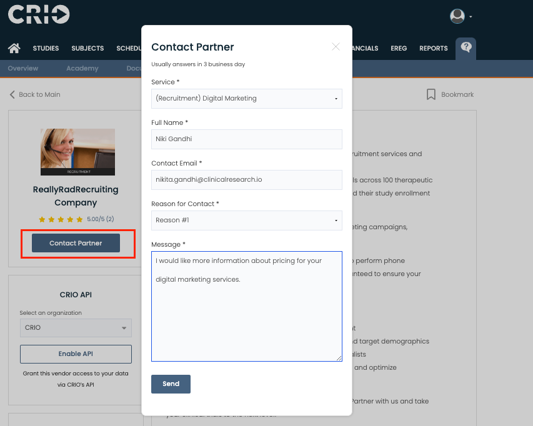Click the Contact Email field
Screen dimensions: 533x426
(246, 179)
